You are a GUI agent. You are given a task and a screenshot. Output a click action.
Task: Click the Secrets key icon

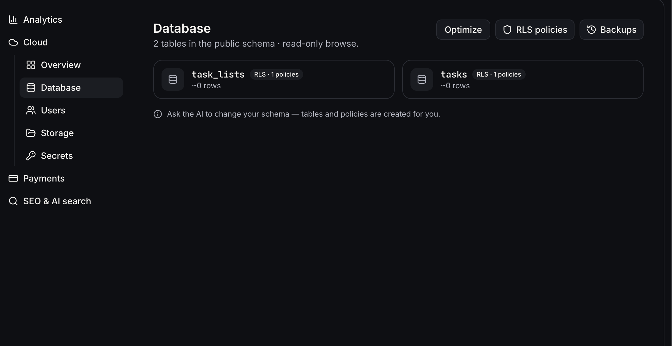click(x=31, y=156)
